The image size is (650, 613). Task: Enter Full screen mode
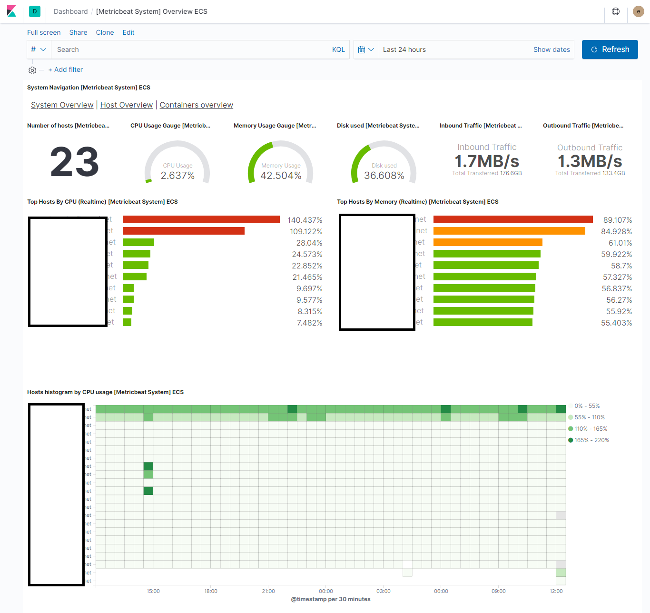pos(44,32)
